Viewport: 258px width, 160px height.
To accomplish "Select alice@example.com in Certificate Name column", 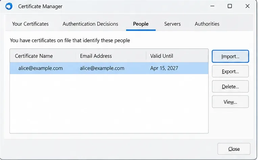I will [41, 68].
